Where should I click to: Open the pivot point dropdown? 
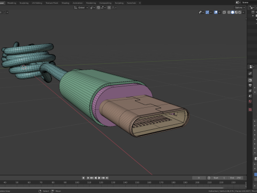pyautogui.click(x=93, y=8)
